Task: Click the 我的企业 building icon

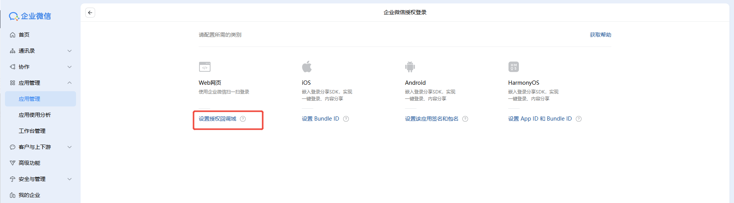Action: pyautogui.click(x=13, y=195)
